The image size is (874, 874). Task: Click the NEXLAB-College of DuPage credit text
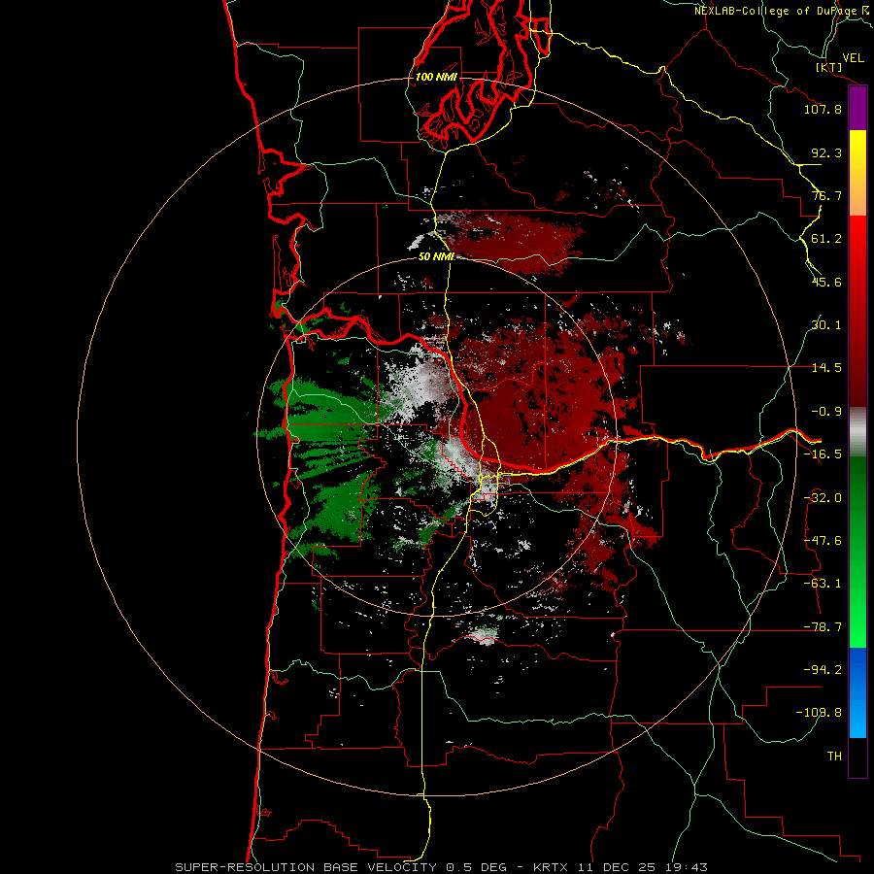point(775,11)
